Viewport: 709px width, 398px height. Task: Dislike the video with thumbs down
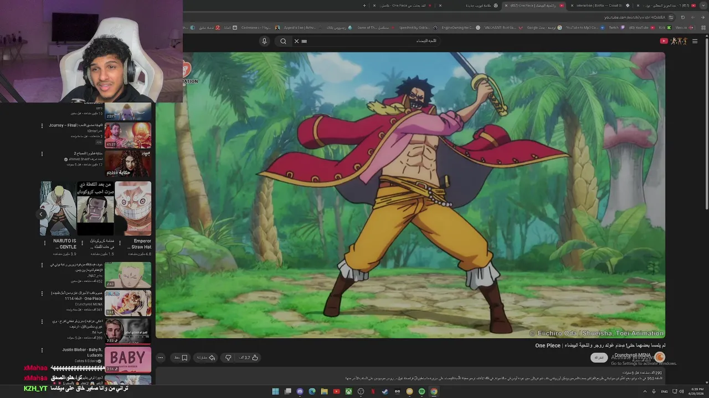tap(228, 358)
